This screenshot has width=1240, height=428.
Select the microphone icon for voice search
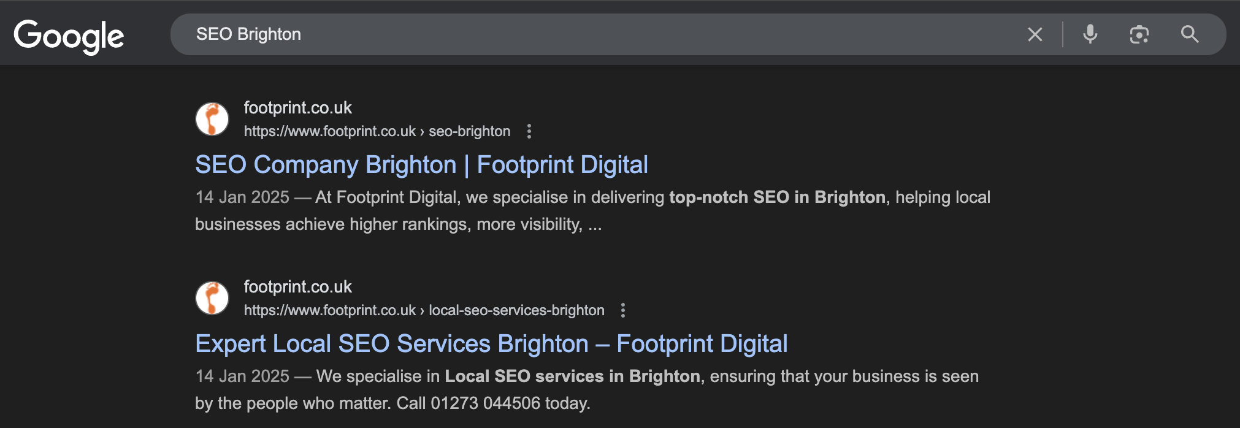click(x=1090, y=34)
